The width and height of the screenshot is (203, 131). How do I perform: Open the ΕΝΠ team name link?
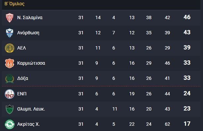pyautogui.click(x=22, y=94)
